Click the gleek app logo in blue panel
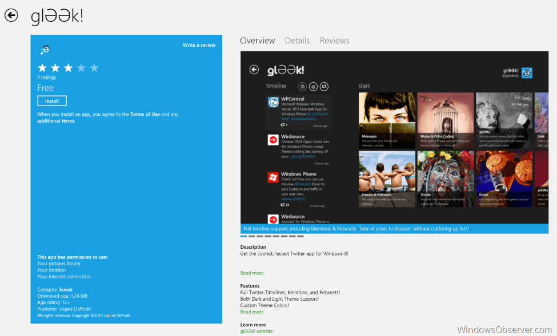Image resolution: width=557 pixels, height=336 pixels. coord(45,50)
